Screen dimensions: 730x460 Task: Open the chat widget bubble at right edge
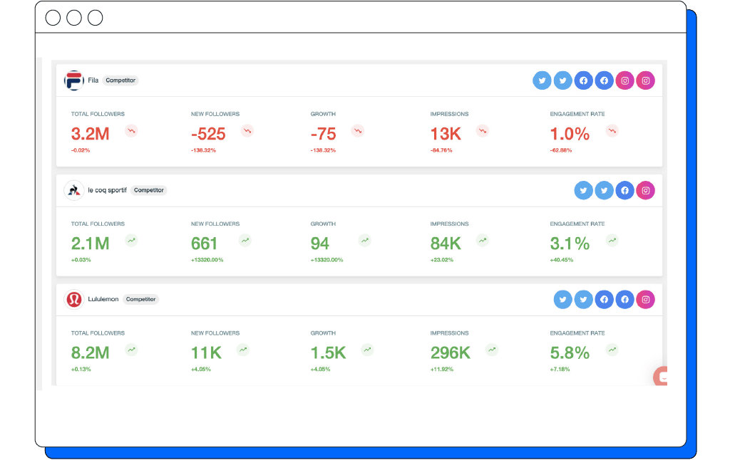click(662, 377)
